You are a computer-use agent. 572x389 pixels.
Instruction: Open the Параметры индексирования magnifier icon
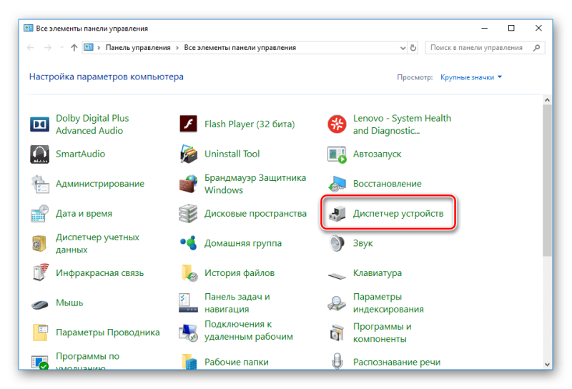pos(337,303)
